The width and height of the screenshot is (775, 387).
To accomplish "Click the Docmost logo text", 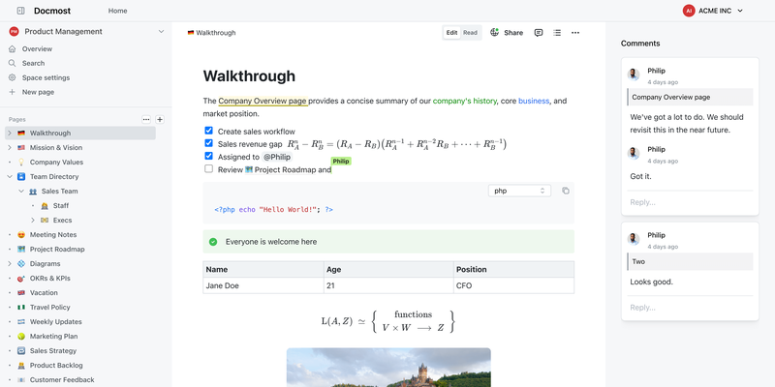I will coord(52,11).
